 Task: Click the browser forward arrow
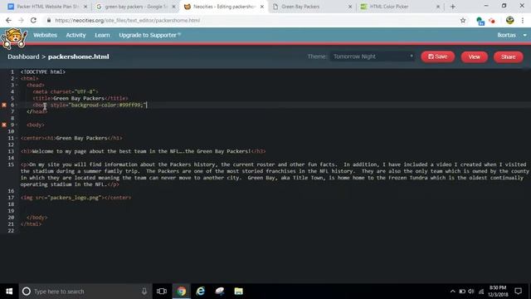coord(21,20)
